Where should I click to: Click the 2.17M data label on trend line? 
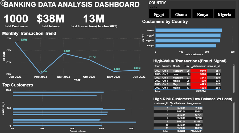[67, 51]
